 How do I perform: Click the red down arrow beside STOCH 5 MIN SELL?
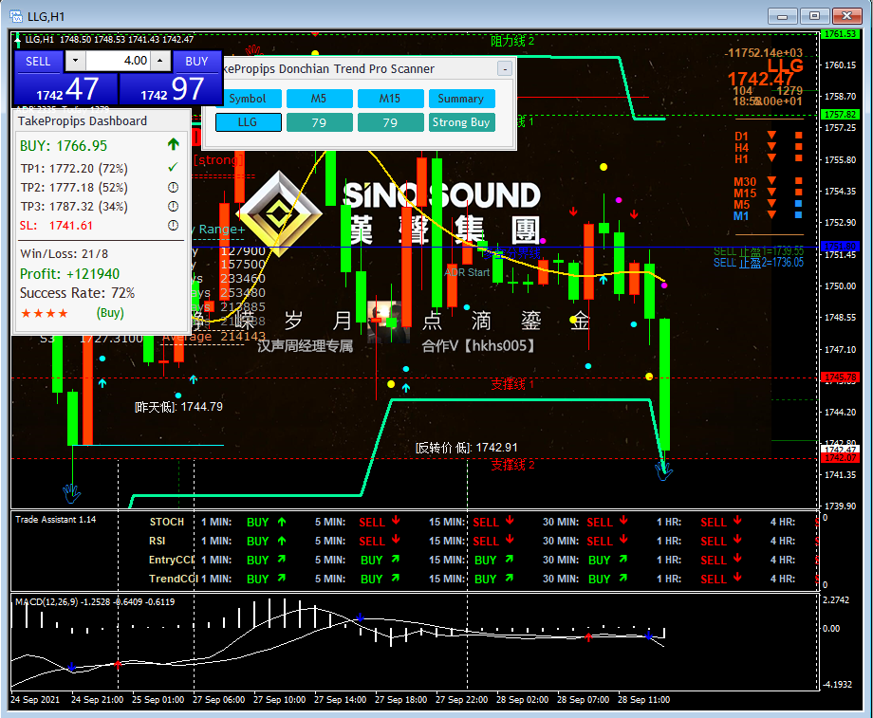pos(396,521)
